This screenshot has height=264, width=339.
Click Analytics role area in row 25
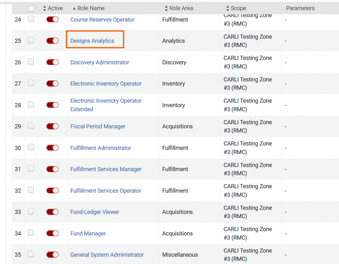pyautogui.click(x=173, y=41)
